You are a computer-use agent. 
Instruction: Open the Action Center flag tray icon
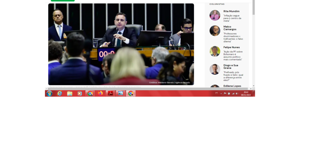pos(225,94)
